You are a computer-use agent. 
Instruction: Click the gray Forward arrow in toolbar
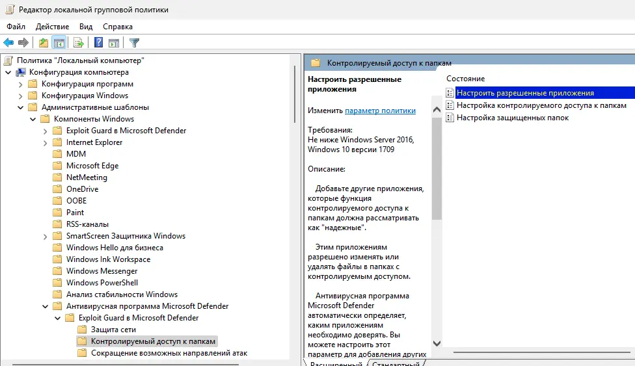coord(23,43)
